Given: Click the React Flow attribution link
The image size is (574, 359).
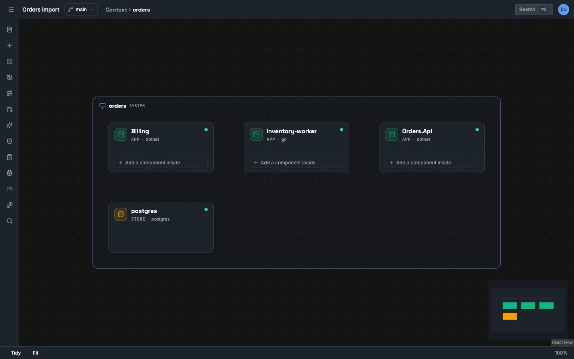Looking at the screenshot, I should pyautogui.click(x=562, y=343).
